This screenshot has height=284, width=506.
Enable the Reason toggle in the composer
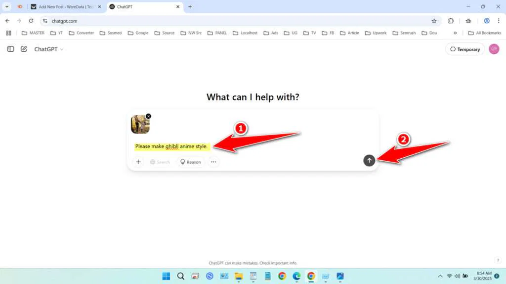coord(190,161)
